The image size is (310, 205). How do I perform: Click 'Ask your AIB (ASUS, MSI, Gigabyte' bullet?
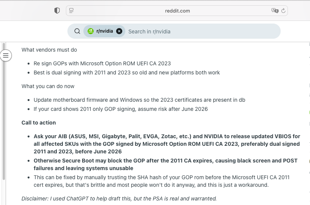pyautogui.click(x=167, y=144)
